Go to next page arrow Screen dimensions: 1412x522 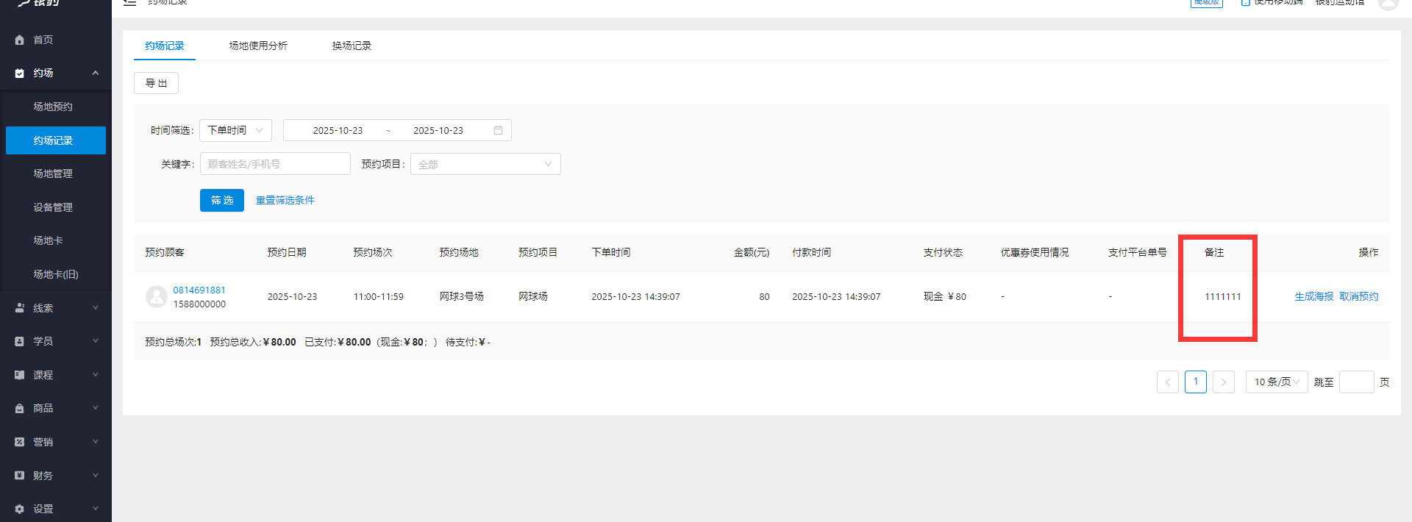(1224, 382)
